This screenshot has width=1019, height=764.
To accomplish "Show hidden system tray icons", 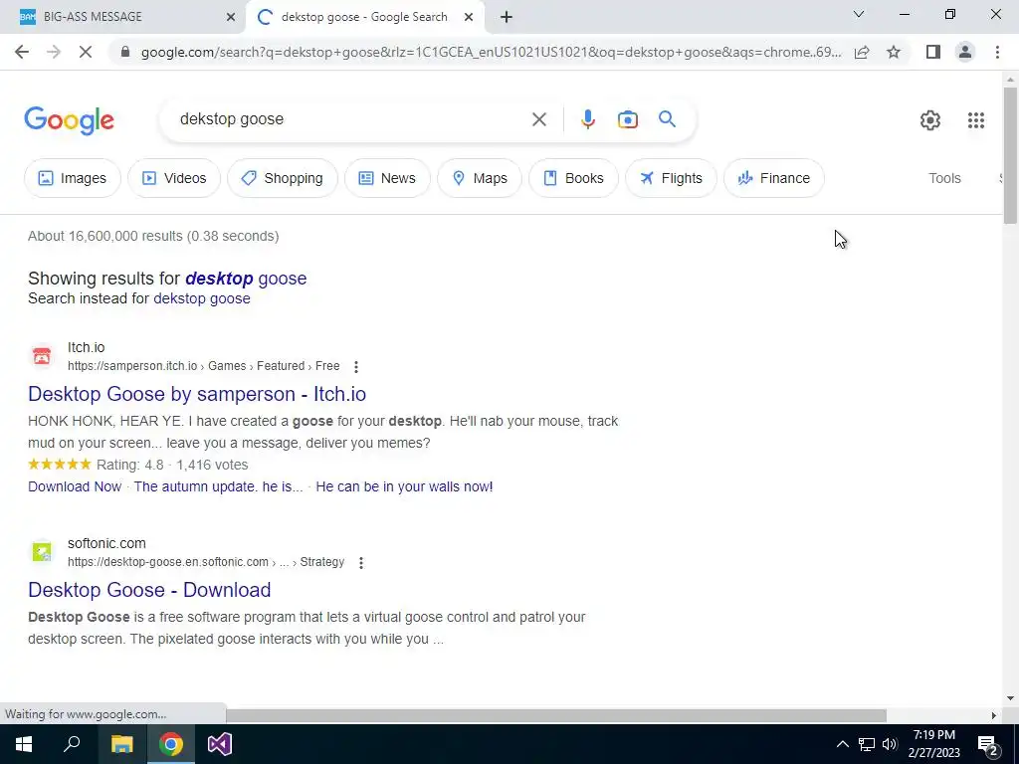I will point(842,744).
